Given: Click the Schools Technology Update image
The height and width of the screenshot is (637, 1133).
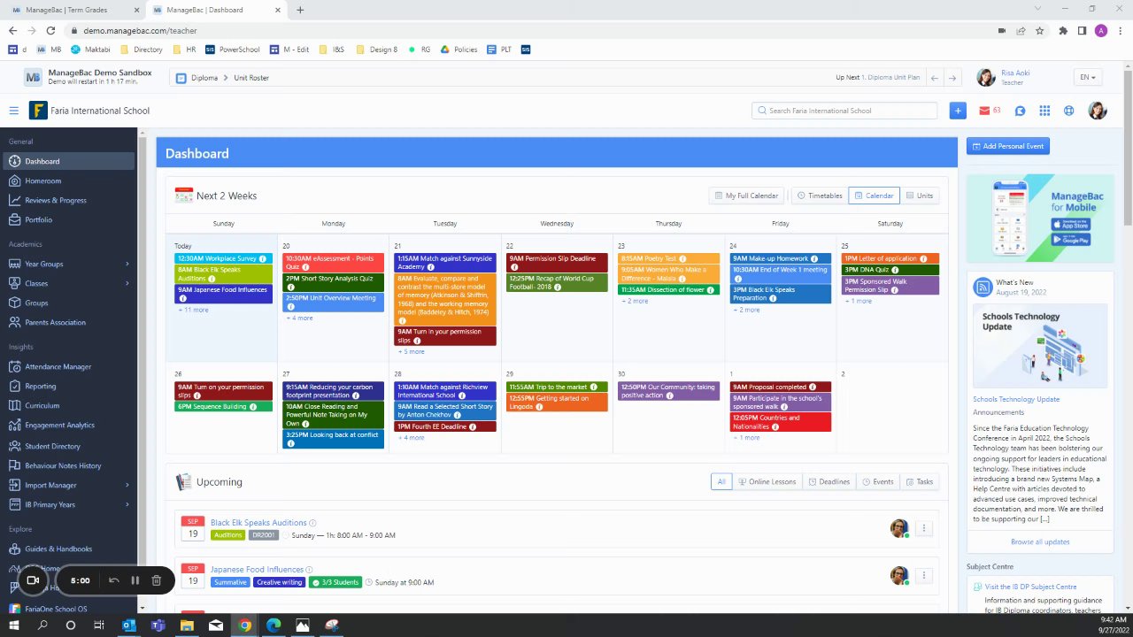Looking at the screenshot, I should [1040, 346].
